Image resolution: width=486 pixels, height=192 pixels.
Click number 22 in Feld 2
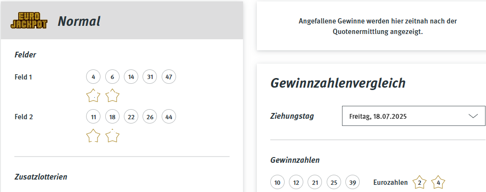tap(131, 117)
